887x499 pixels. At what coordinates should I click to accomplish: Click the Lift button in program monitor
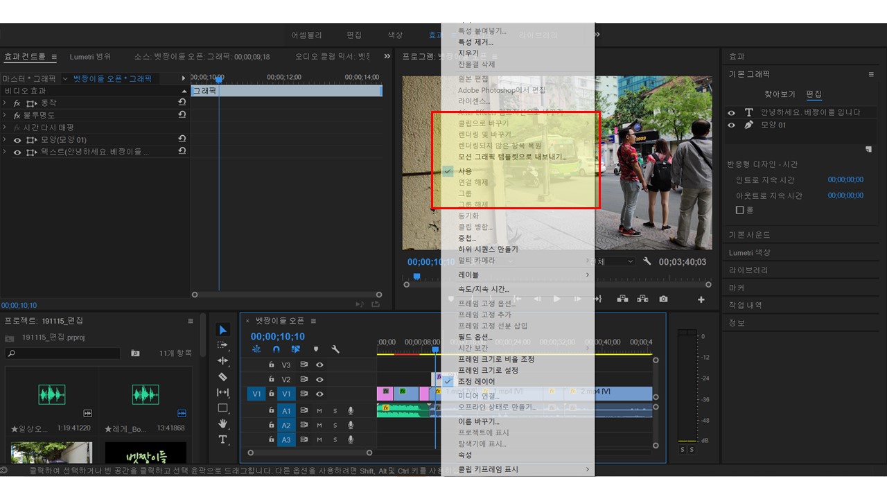[x=622, y=299]
